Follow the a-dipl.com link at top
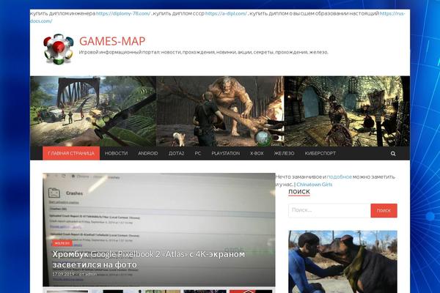 (226, 13)
